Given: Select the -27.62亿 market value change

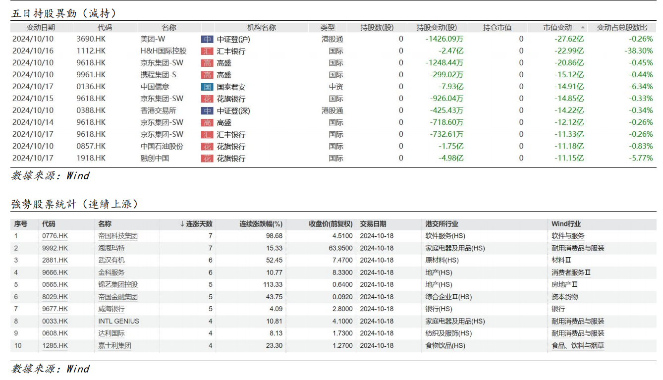Looking at the screenshot, I should tap(569, 39).
